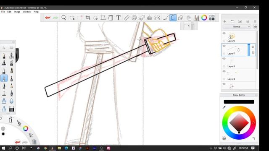Open the Brush Palette toolbar icon

point(196,18)
